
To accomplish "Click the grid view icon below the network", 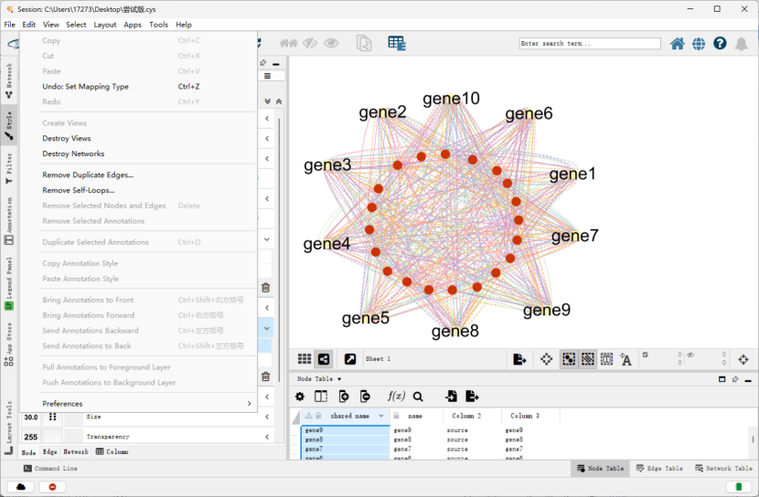I will point(305,359).
